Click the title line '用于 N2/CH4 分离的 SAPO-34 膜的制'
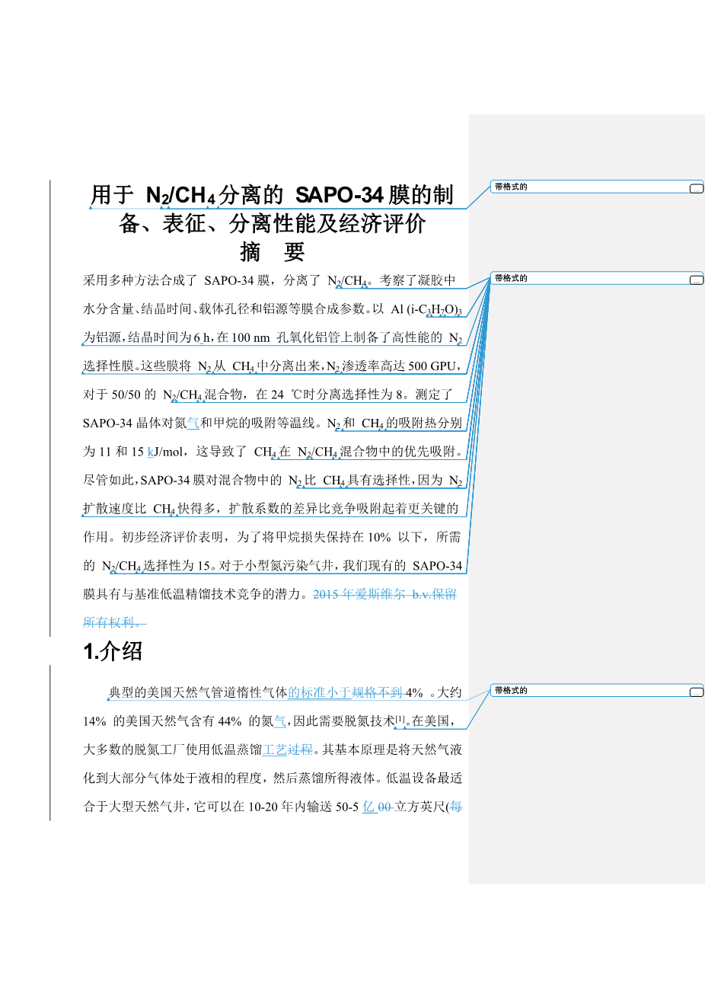Image resolution: width=705 pixels, height=997 pixels. click(272, 196)
